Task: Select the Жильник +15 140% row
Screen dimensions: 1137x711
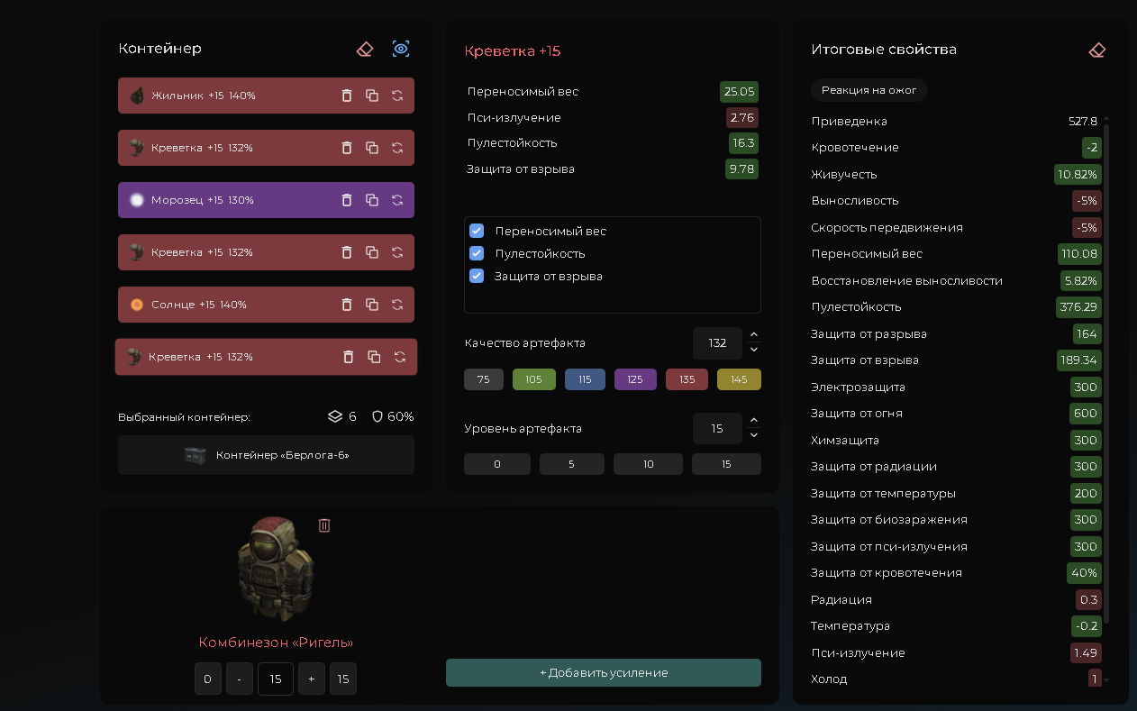Action: (x=266, y=96)
